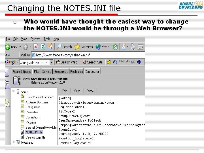Collapse the Server tree node

[13, 91]
